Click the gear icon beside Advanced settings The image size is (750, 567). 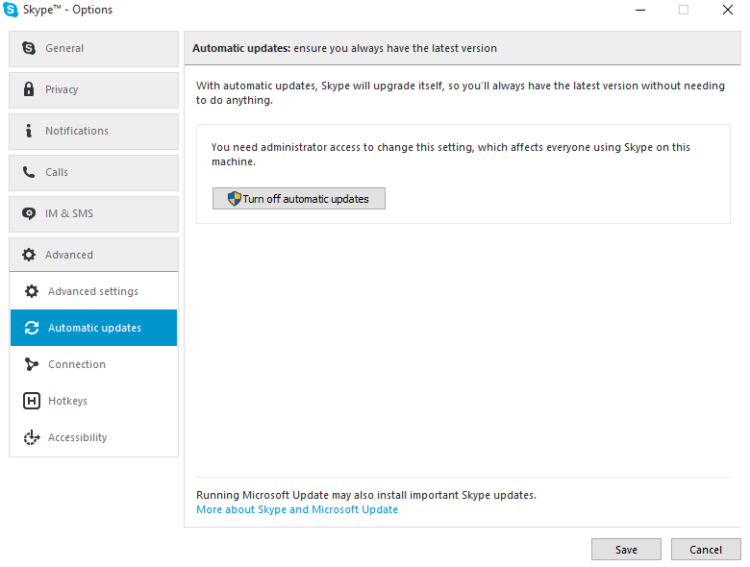coord(32,291)
